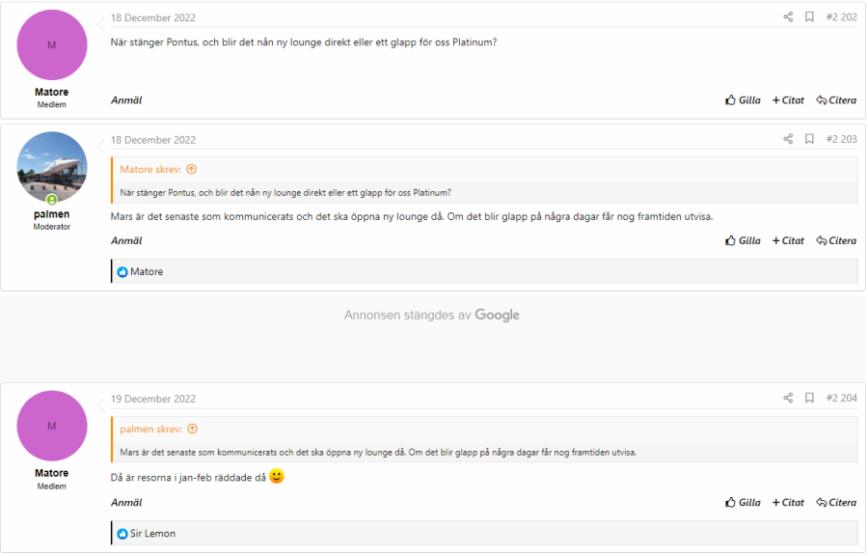Screen dimensions: 868x556
Task: Click the 19 December 2022 timestamp
Action: click(x=153, y=399)
